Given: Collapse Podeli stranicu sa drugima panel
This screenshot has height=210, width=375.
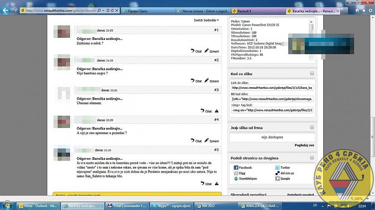Looking at the screenshot, I should click(x=312, y=157).
